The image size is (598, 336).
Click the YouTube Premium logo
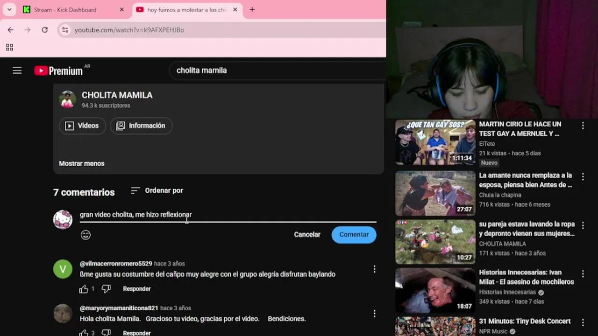click(x=58, y=70)
